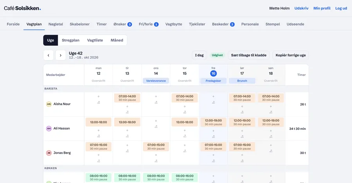
Task: Click absence icon for Aisha Nour on Friday
Action: click(213, 102)
